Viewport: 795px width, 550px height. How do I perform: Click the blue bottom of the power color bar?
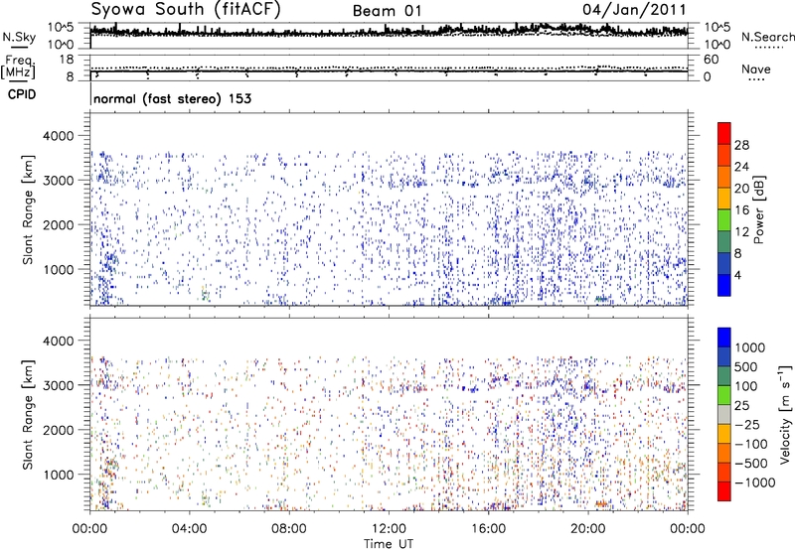[724, 285]
